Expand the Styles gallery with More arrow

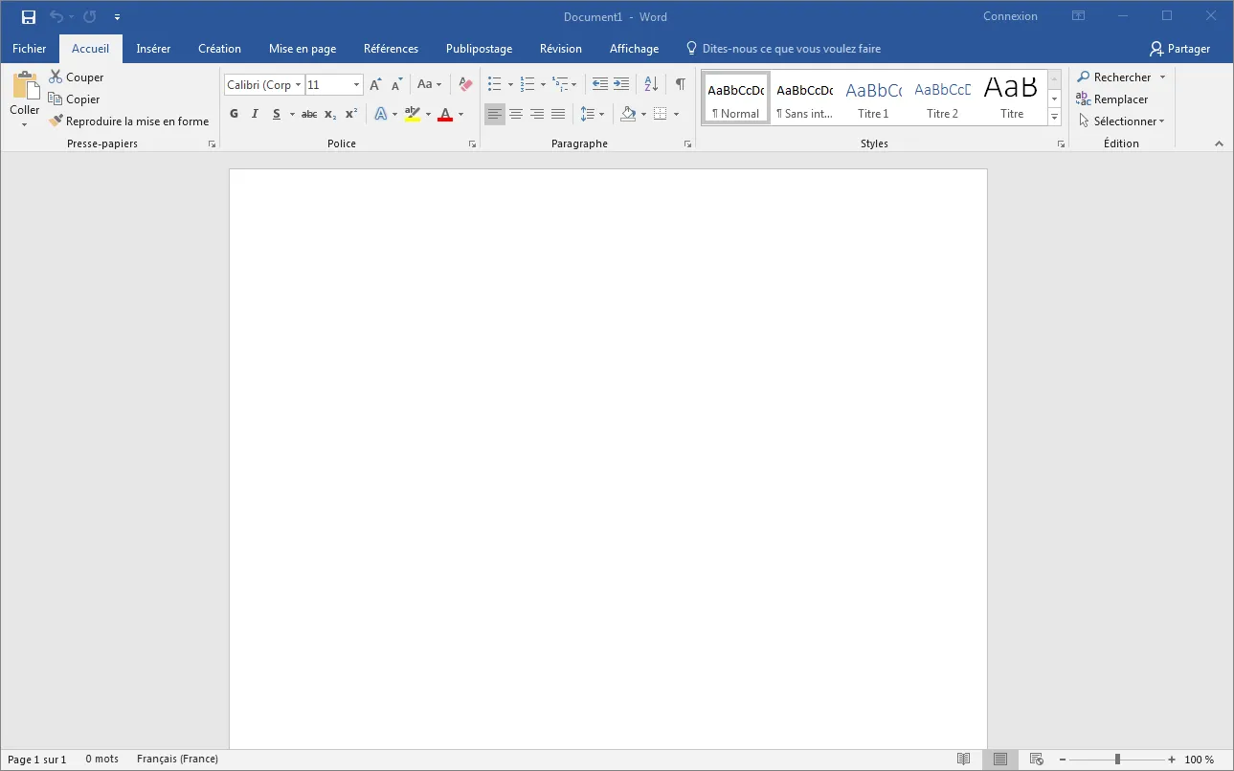[1054, 117]
